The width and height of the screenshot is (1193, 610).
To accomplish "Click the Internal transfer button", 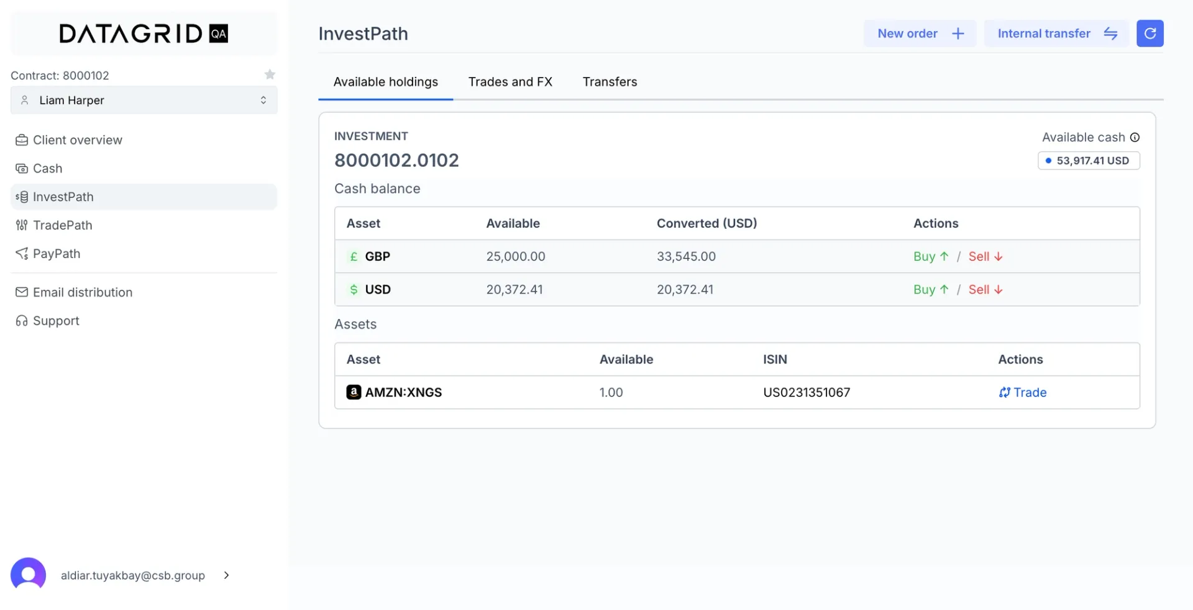I will pyautogui.click(x=1056, y=34).
